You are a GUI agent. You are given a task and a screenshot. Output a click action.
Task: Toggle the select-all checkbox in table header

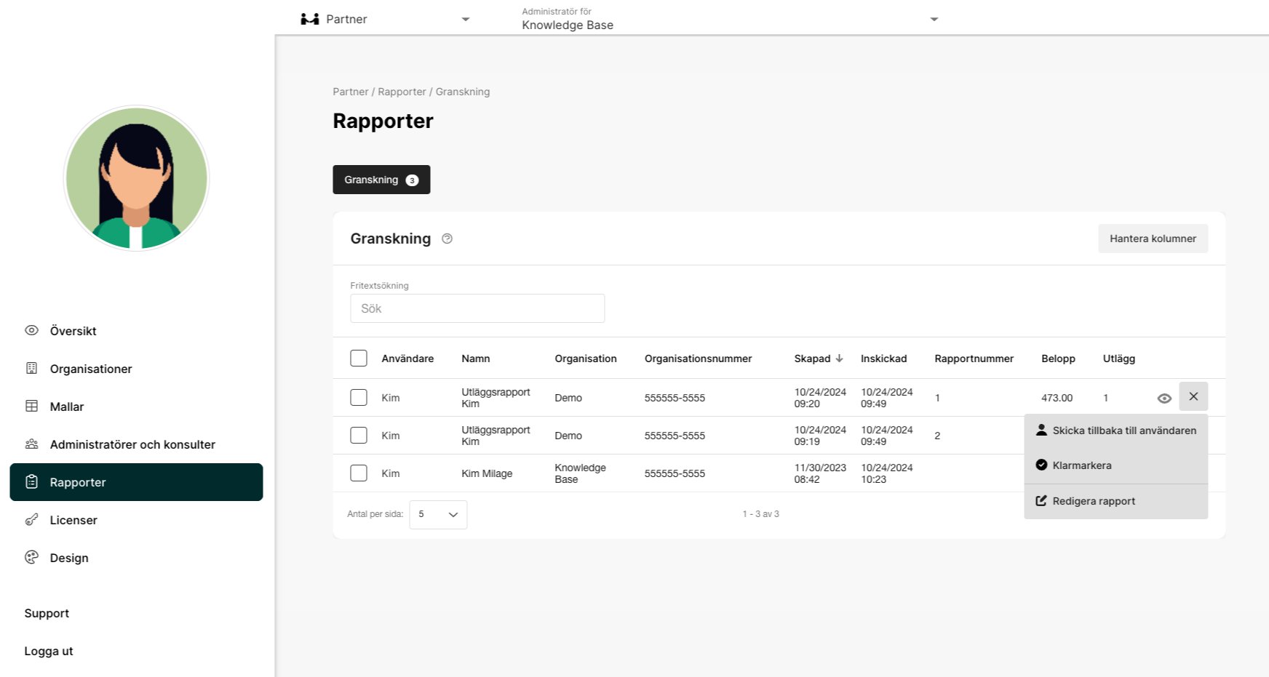click(359, 358)
